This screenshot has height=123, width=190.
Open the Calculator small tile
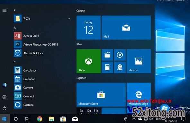tap(107, 67)
